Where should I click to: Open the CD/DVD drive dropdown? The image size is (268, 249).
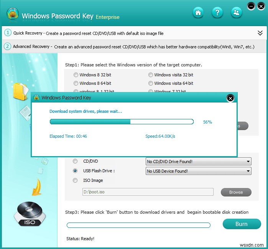pos(199,162)
